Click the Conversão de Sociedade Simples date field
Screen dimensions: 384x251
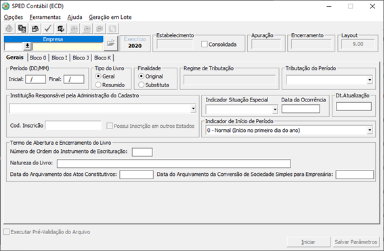click(355, 175)
